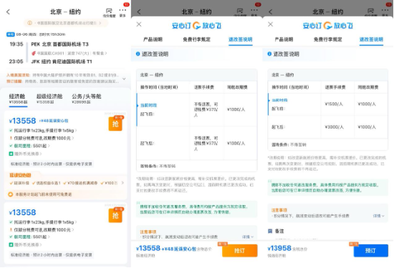394x268 pixels.
Task: Open 航司里程 line in first fare card
Action: pos(29,146)
